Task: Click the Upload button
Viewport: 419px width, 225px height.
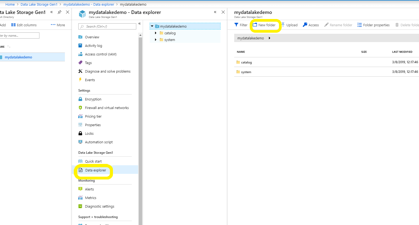Action: click(289, 25)
